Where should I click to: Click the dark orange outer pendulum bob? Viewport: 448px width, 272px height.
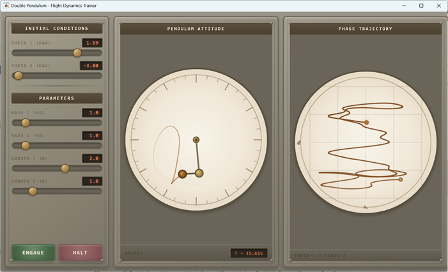[182, 174]
